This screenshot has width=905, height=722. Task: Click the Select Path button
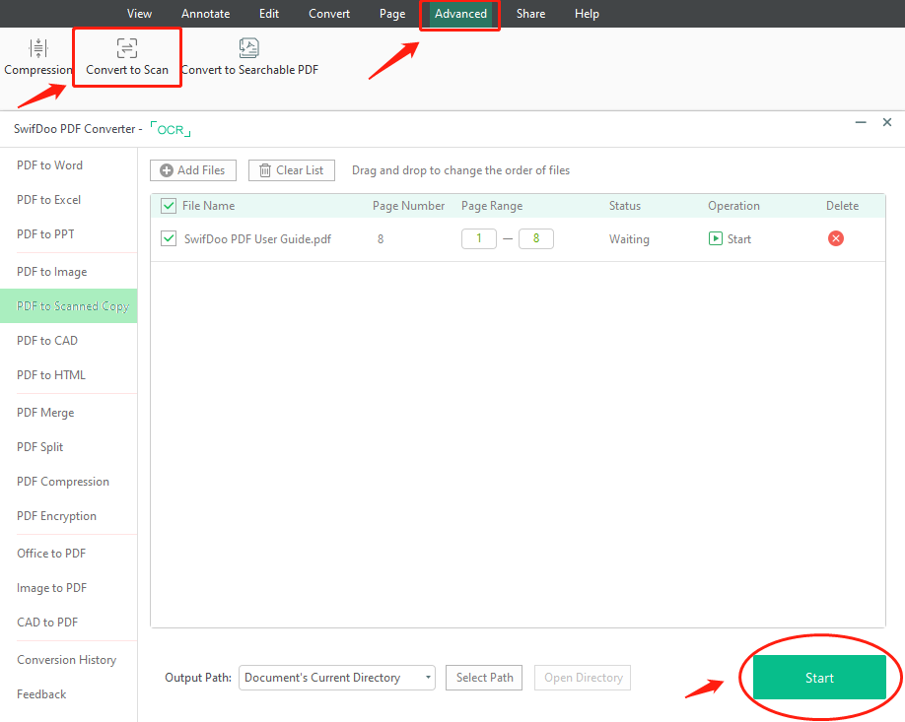484,678
